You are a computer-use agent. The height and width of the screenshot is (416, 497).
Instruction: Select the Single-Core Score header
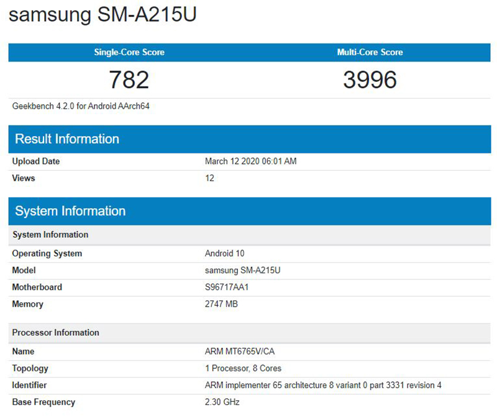[129, 52]
